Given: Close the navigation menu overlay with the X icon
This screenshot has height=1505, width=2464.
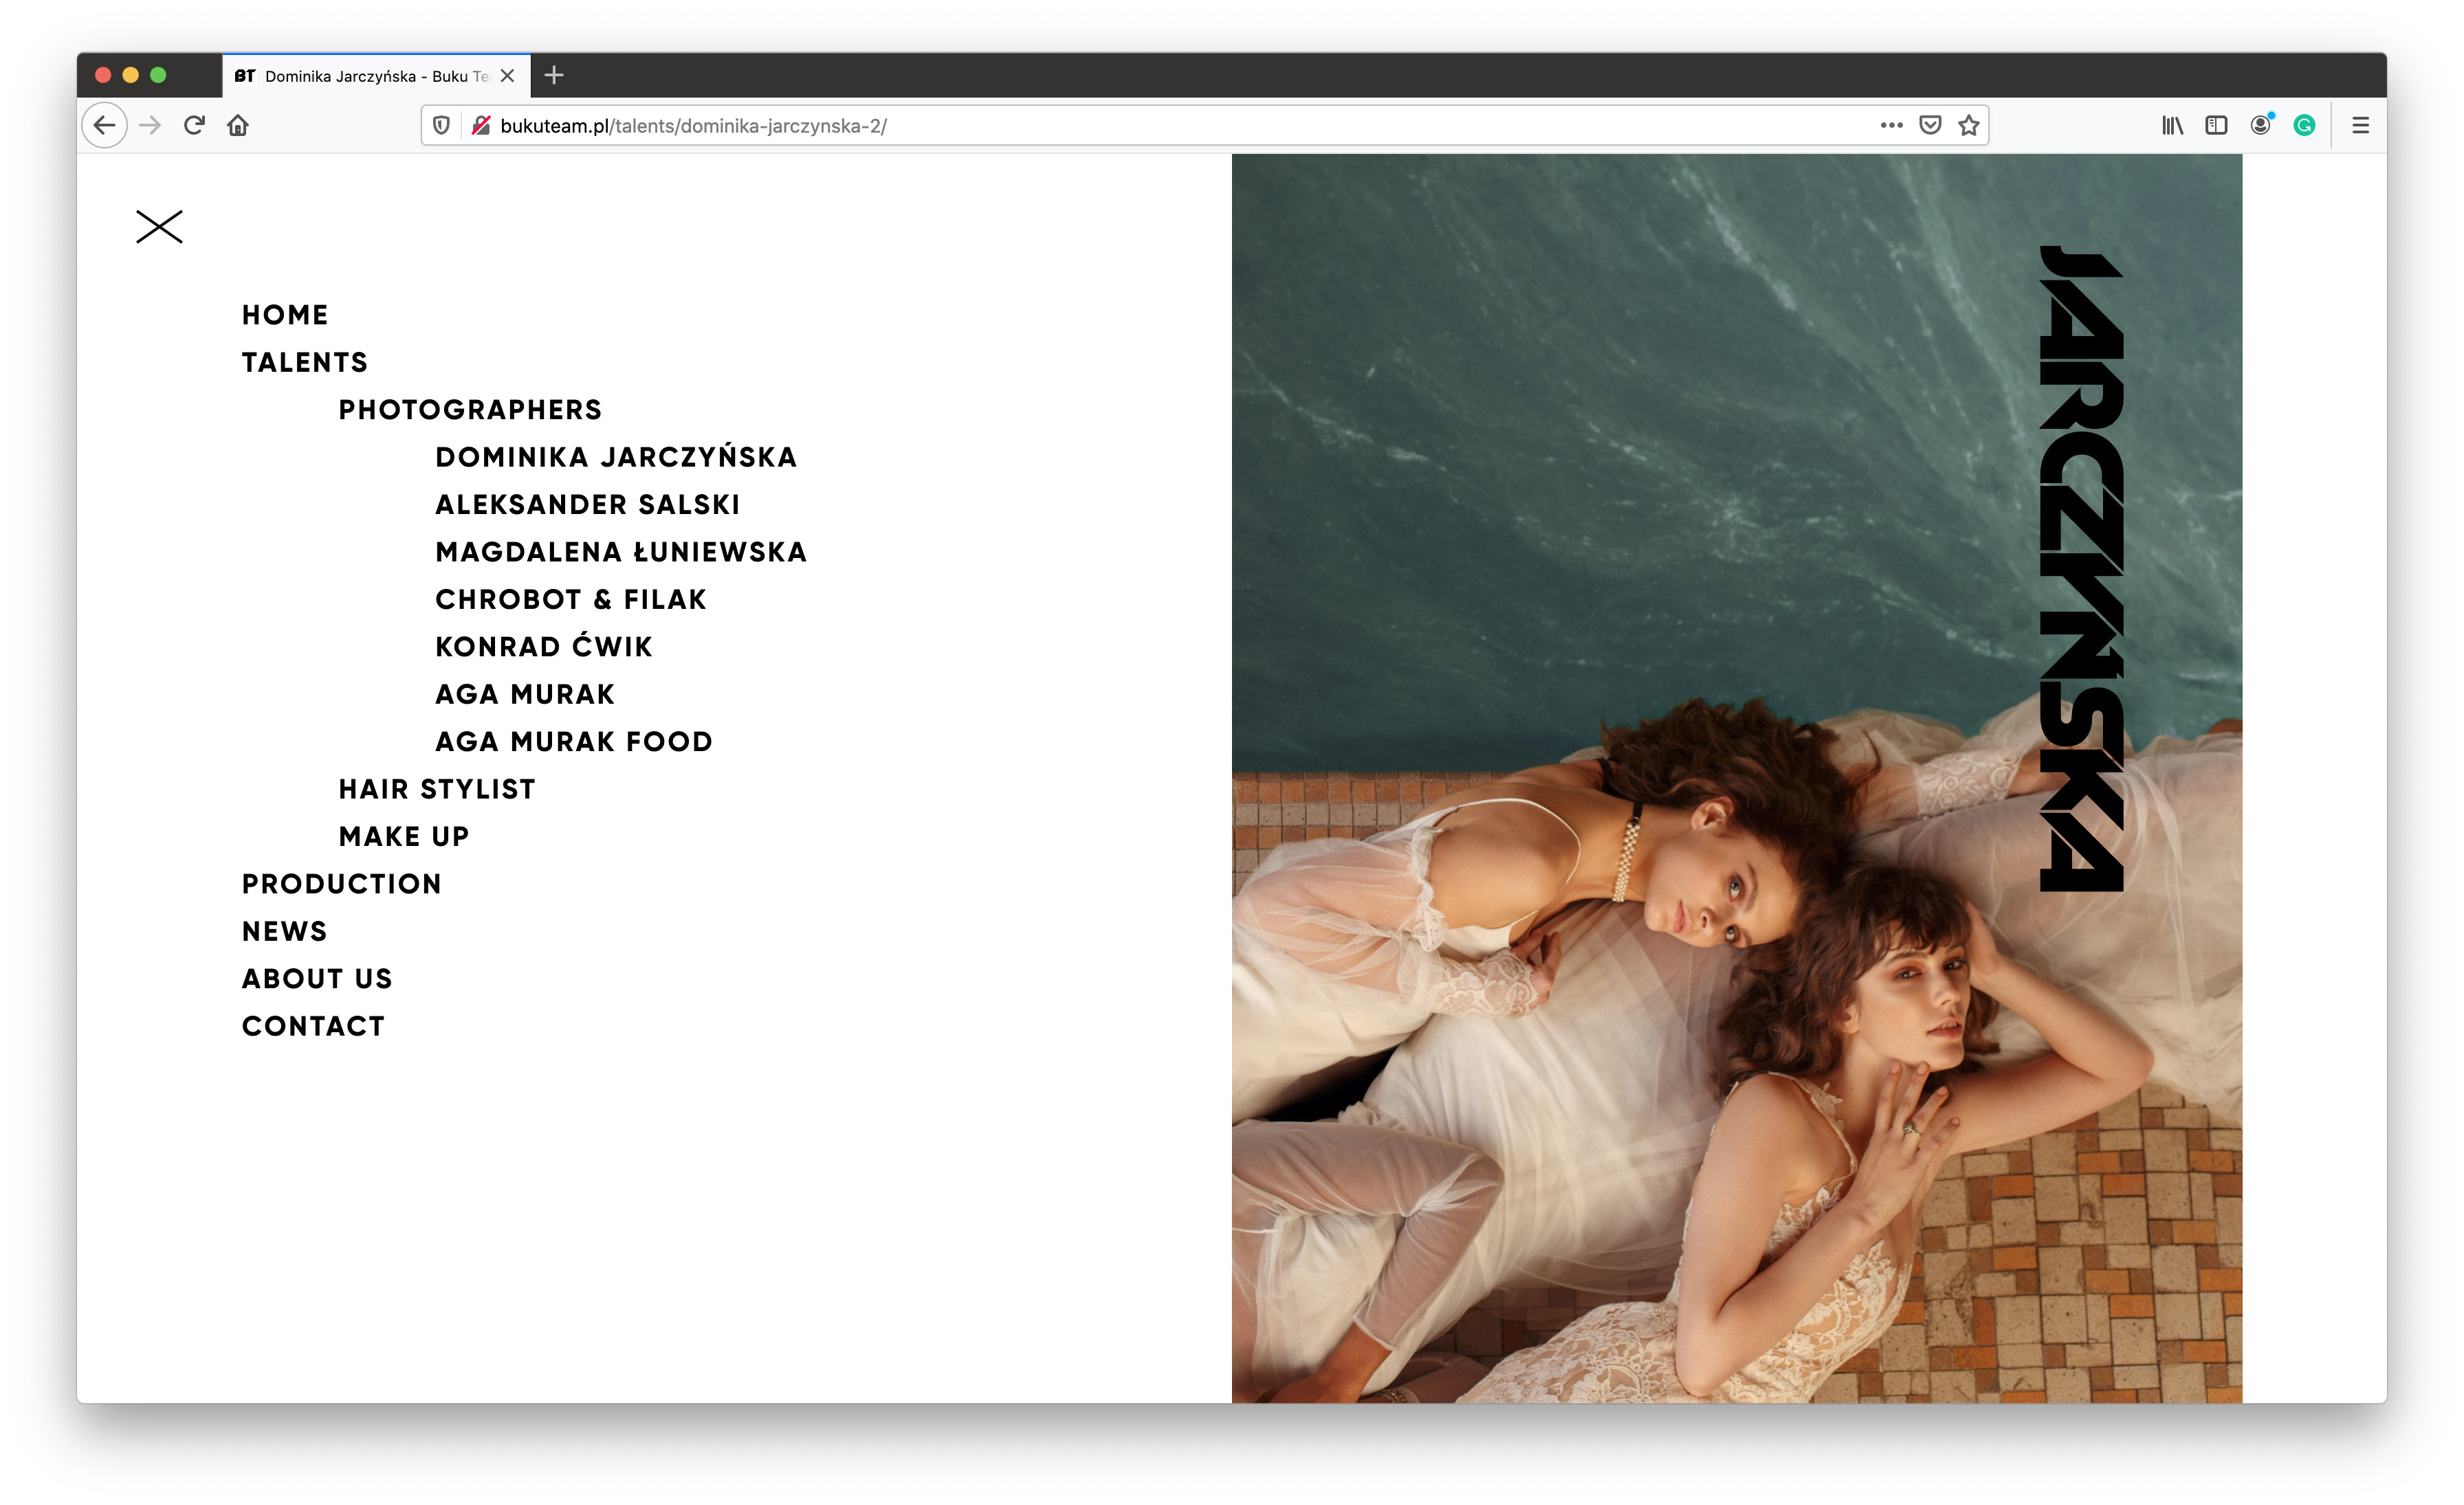Looking at the screenshot, I should tap(159, 227).
